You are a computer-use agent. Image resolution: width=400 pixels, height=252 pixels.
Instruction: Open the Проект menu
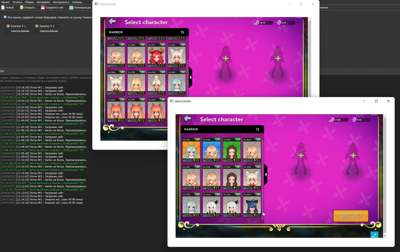coord(5,2)
